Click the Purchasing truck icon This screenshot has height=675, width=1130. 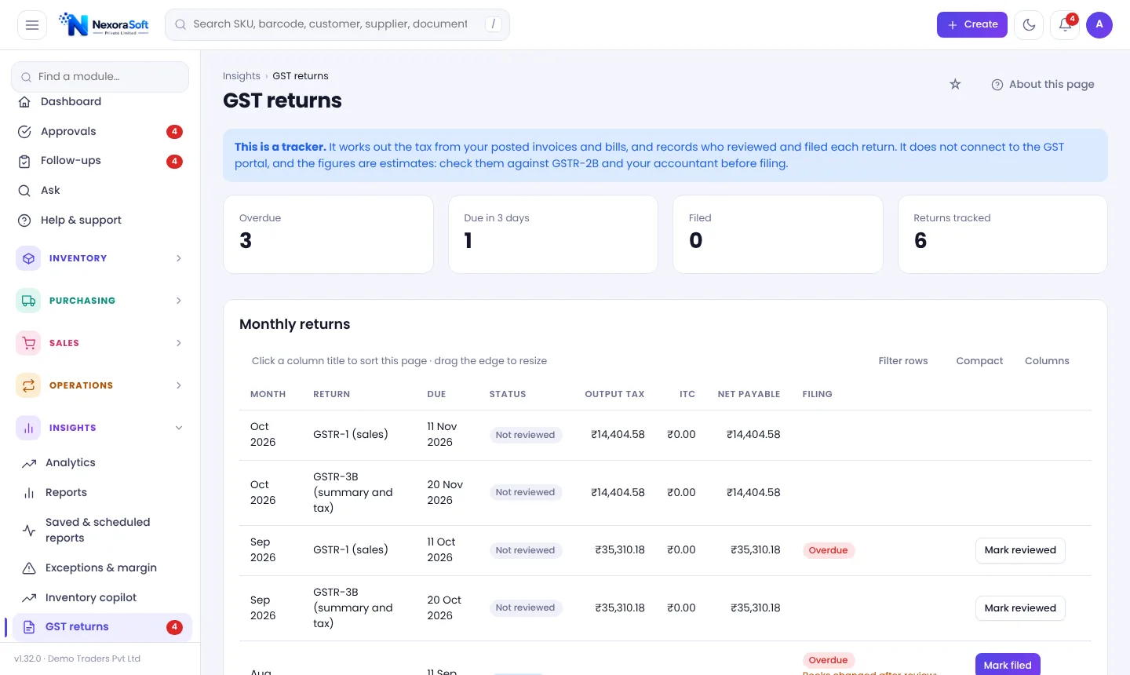click(28, 301)
